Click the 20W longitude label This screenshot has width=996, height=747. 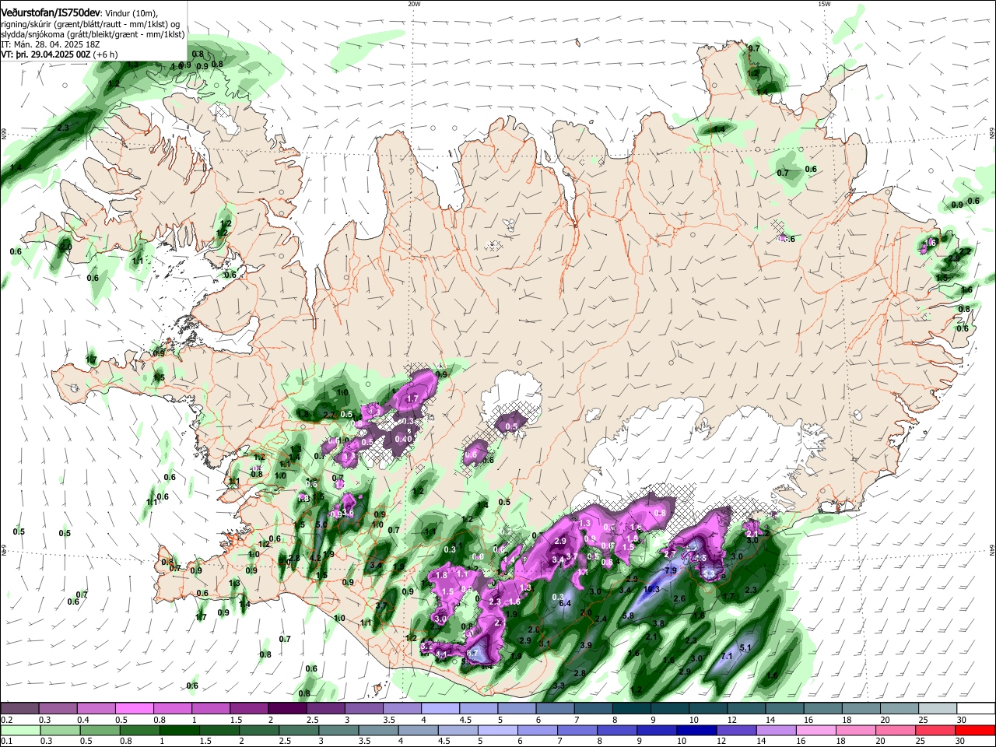point(414,4)
